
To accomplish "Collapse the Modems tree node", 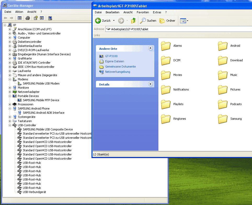I will click(x=10, y=79).
